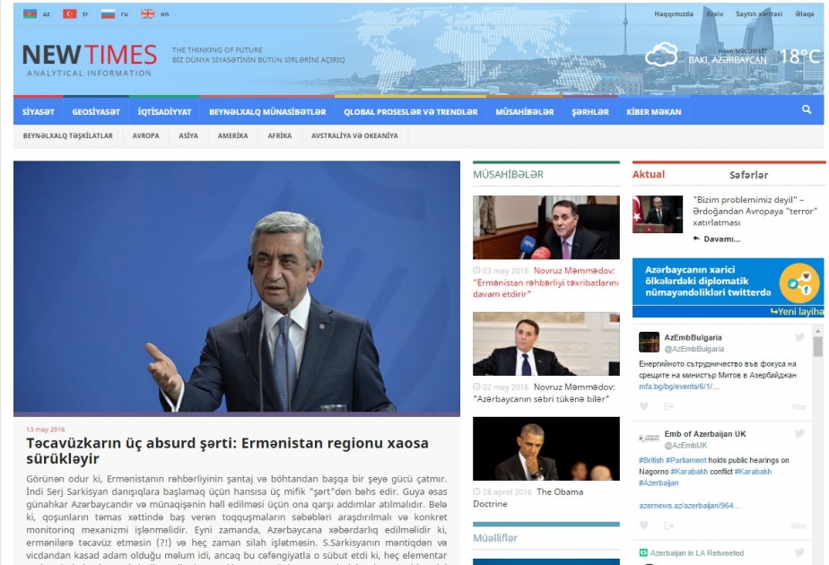Select the Turkish flag language icon
829x565 pixels.
click(70, 13)
